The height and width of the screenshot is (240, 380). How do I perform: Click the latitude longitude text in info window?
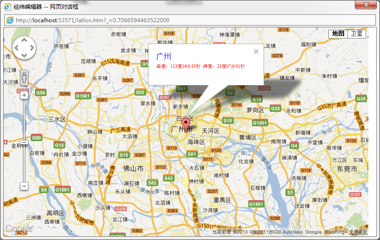pos(200,66)
